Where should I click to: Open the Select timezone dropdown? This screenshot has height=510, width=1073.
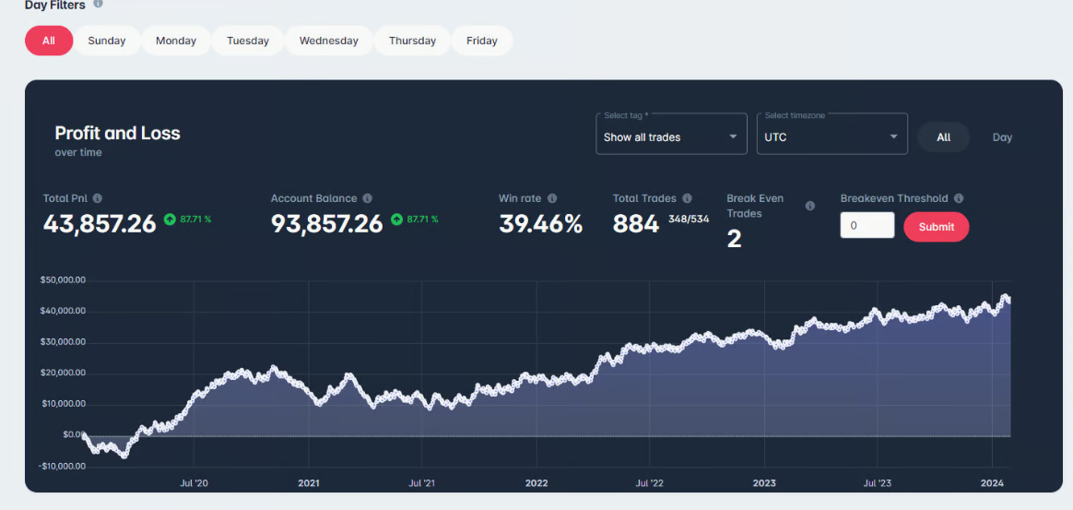[831, 136]
